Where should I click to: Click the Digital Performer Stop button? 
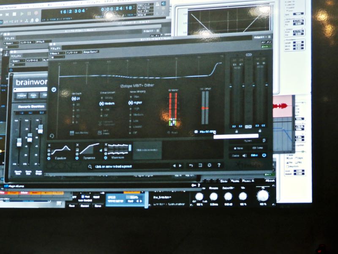[14, 14]
